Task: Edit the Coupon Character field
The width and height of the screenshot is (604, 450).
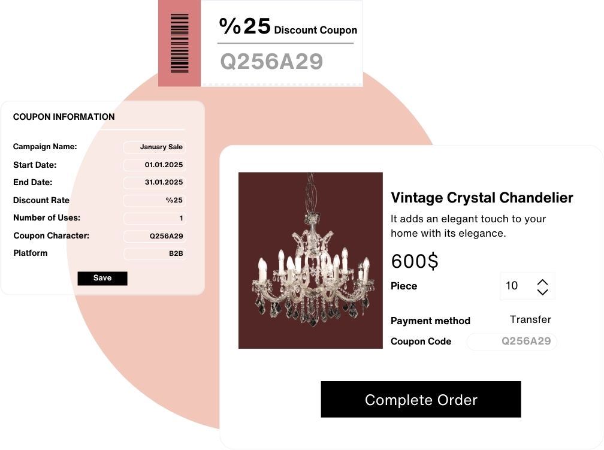Action: click(x=155, y=236)
